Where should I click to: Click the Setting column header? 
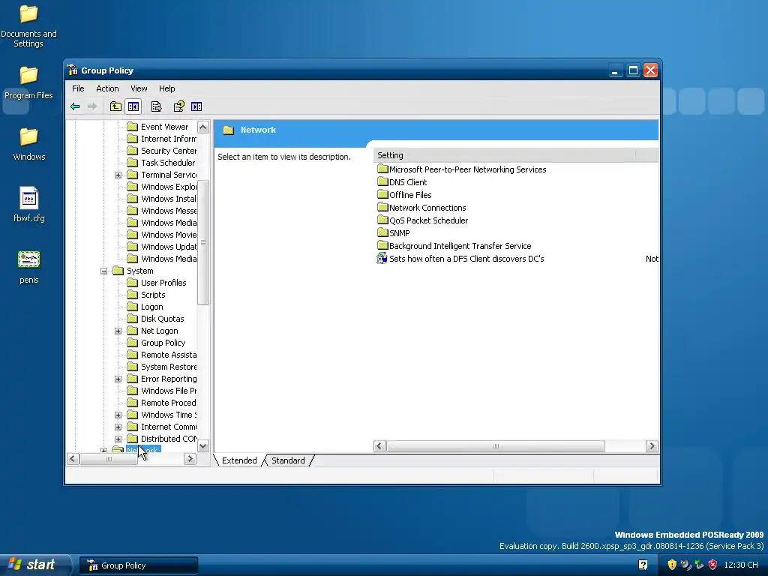(505, 155)
